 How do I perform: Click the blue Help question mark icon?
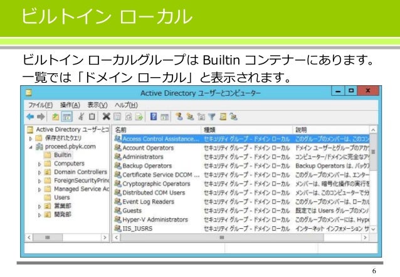154,117
